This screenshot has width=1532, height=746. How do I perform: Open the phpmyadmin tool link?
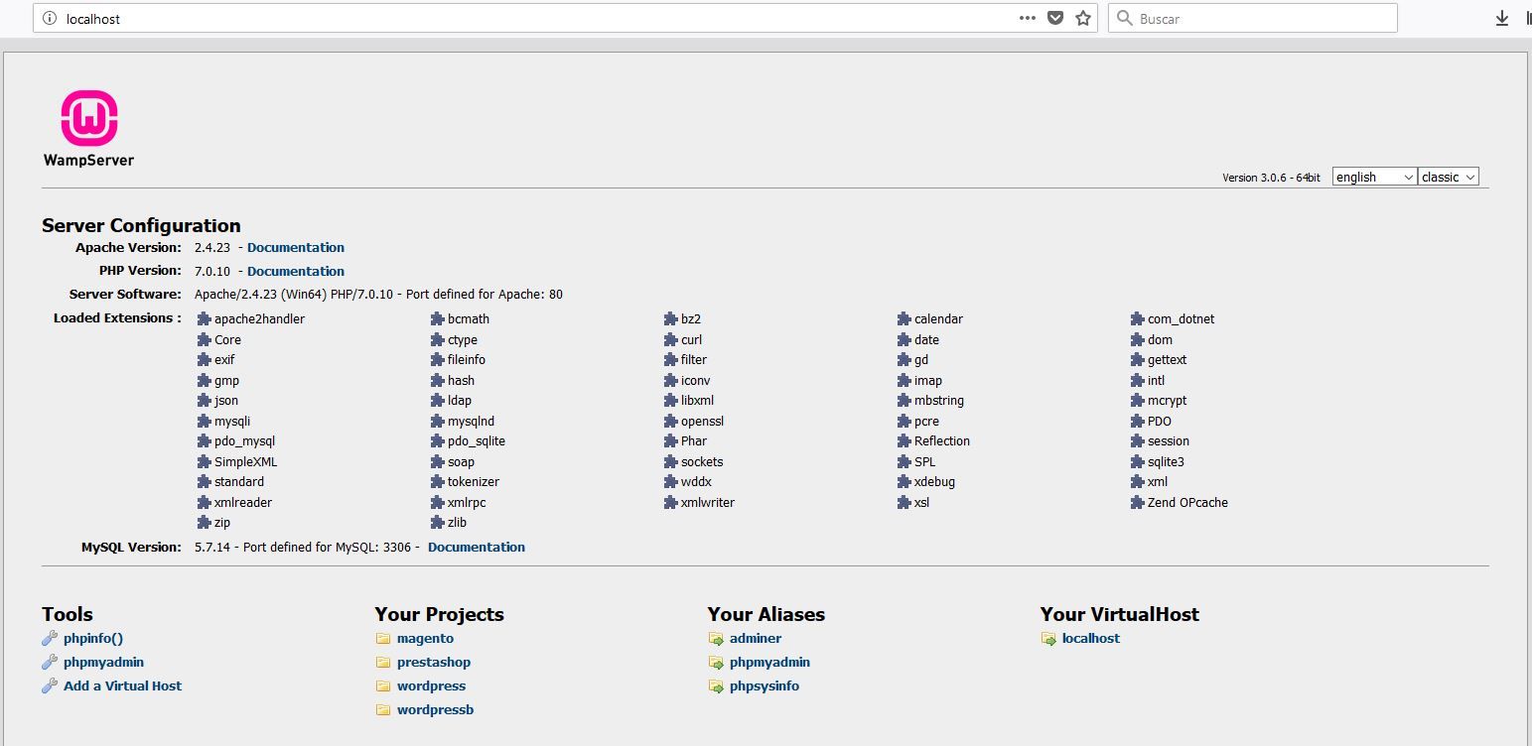103,662
